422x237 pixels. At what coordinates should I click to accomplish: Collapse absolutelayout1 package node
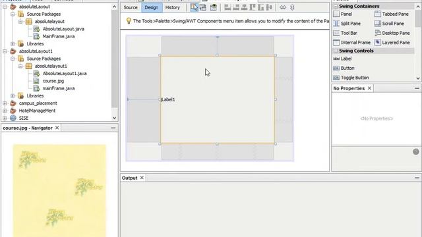pos(20,66)
